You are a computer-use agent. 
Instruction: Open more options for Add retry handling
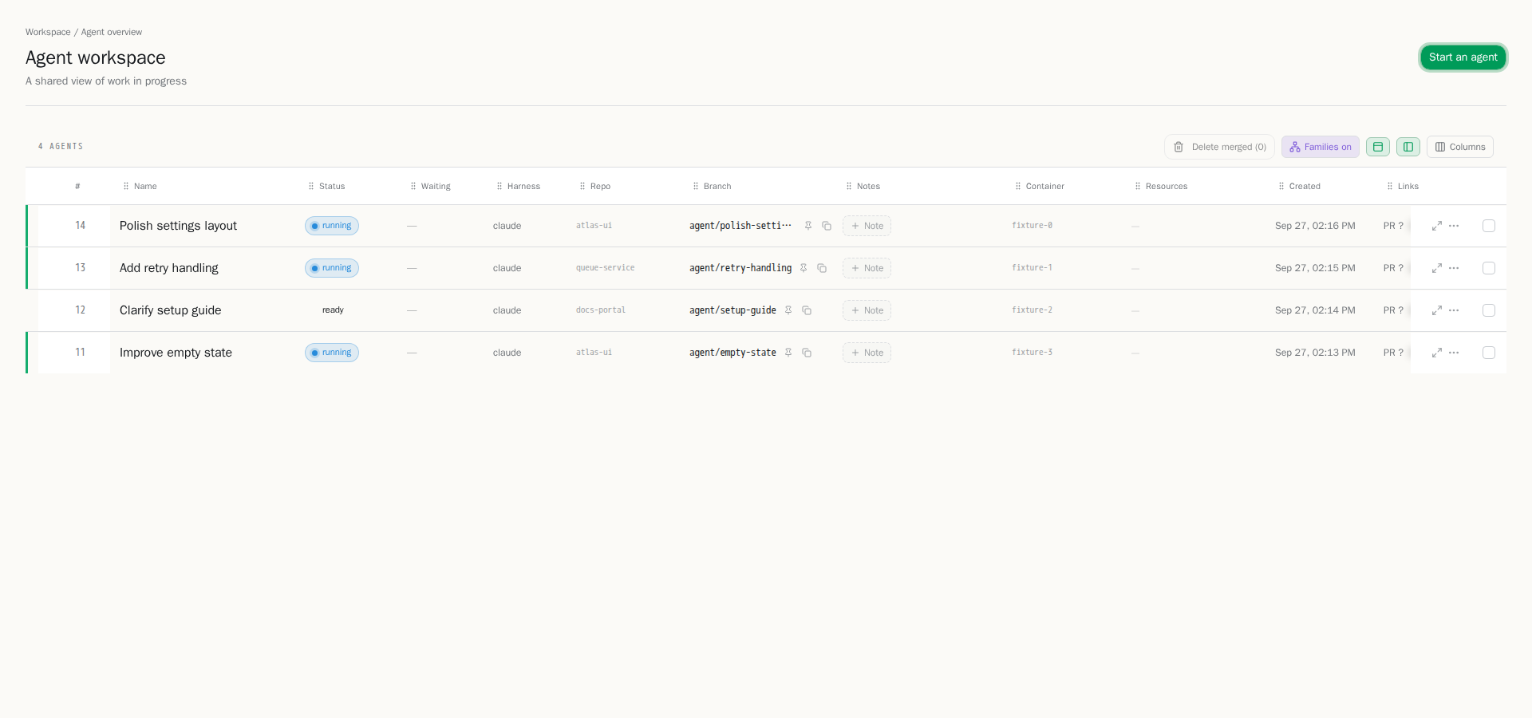coord(1454,268)
